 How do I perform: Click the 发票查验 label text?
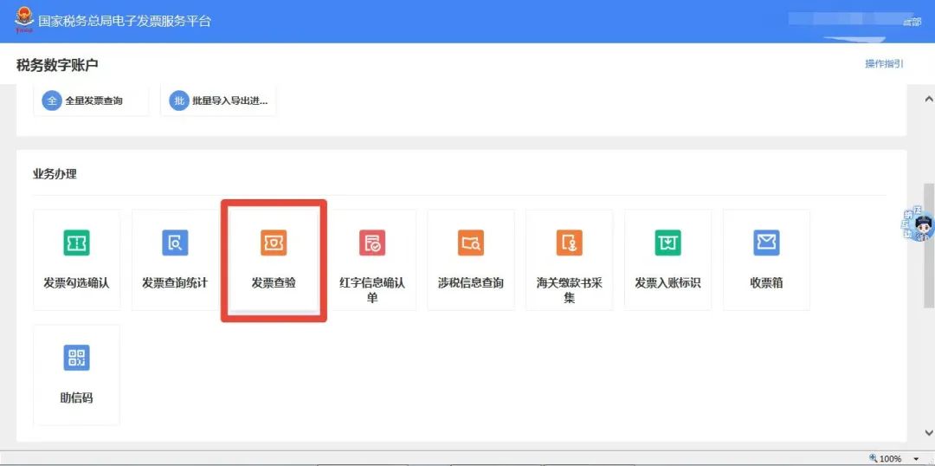tap(274, 283)
